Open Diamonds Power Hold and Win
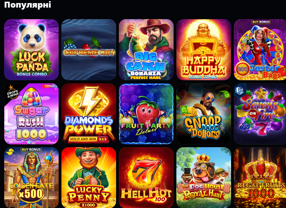The width and height of the screenshot is (286, 208). coord(89,114)
